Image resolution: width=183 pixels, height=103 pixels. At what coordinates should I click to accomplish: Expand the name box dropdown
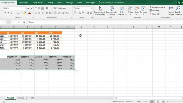click(5, 22)
